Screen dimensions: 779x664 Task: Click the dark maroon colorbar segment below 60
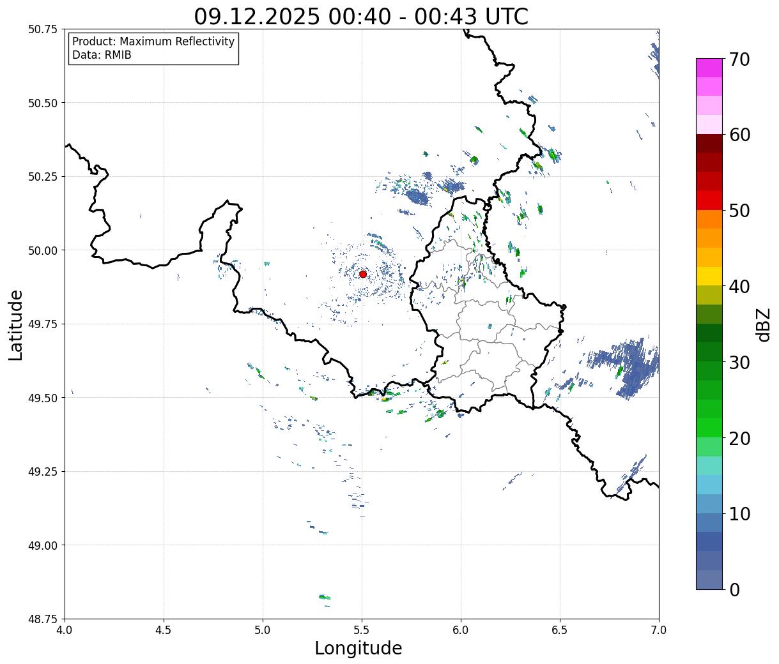pos(709,144)
